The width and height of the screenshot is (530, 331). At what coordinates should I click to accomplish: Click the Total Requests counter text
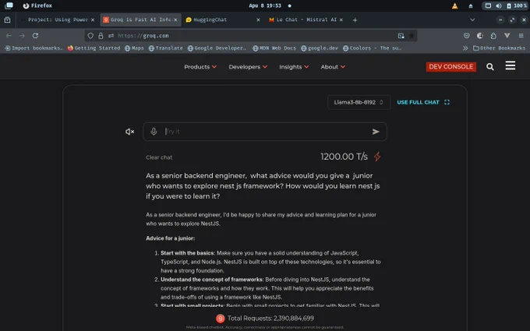(x=270, y=319)
